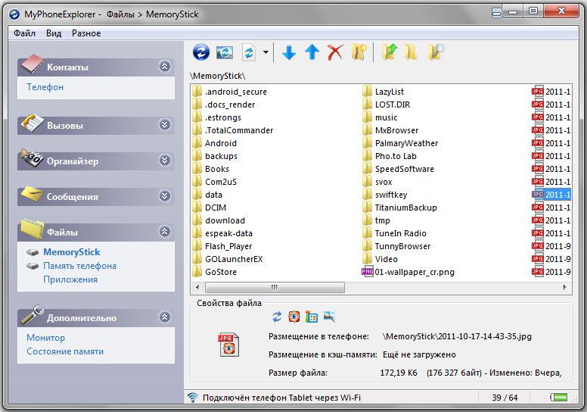Click the Файлы folder header icon
The image size is (587, 412).
click(x=33, y=229)
